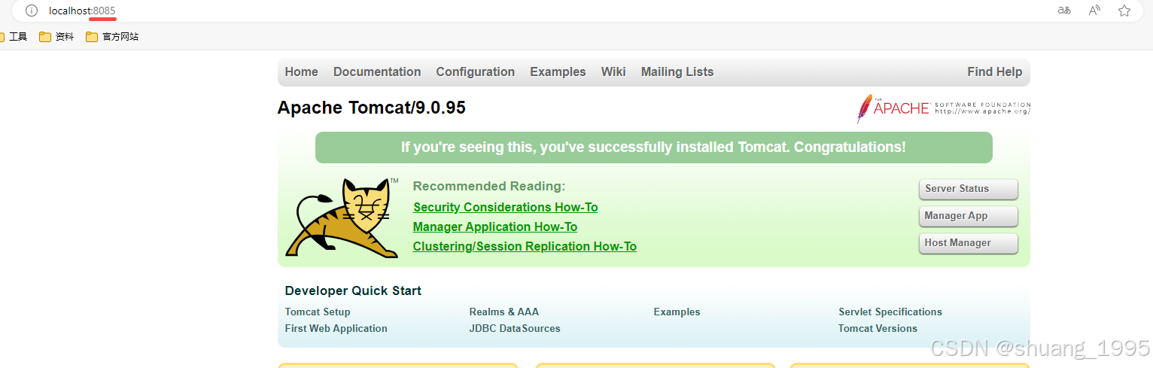This screenshot has width=1153, height=368.
Task: Click the Developer Quick Start heading
Action: [353, 291]
